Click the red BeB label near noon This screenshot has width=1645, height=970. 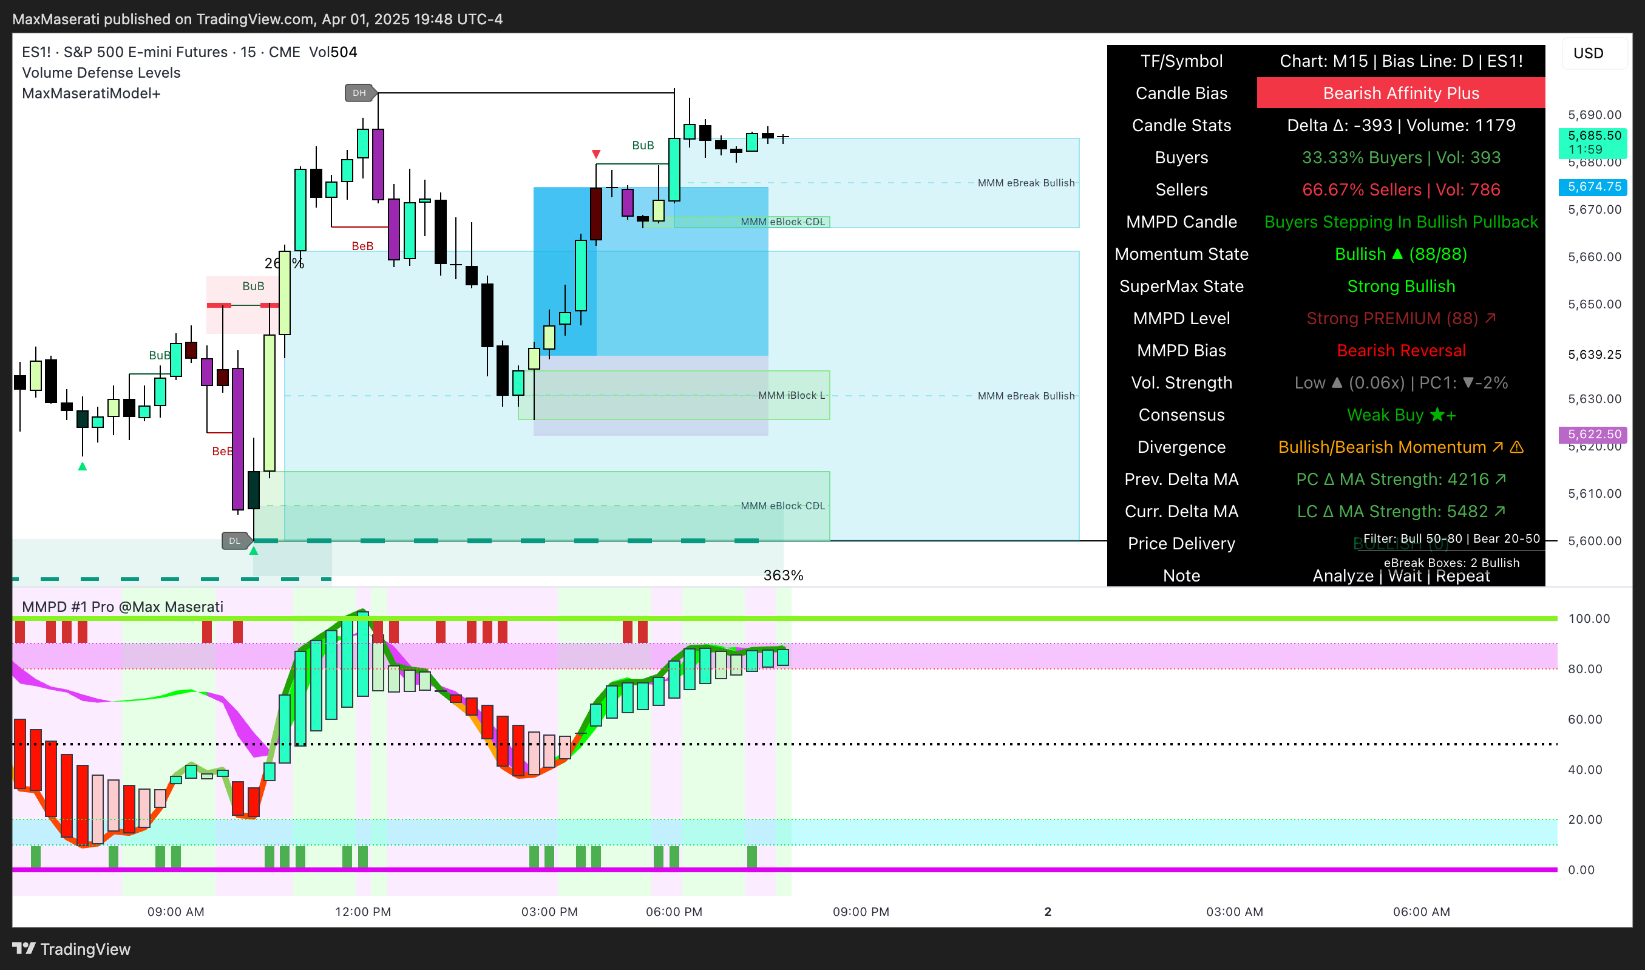pyautogui.click(x=363, y=246)
